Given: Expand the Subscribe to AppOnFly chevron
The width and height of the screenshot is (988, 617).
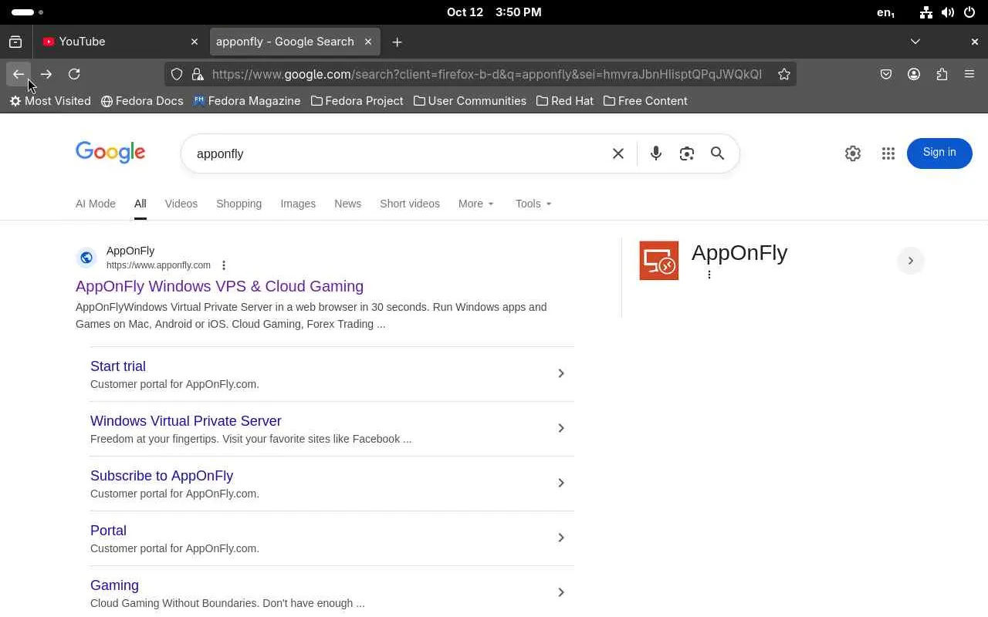Looking at the screenshot, I should click(561, 483).
